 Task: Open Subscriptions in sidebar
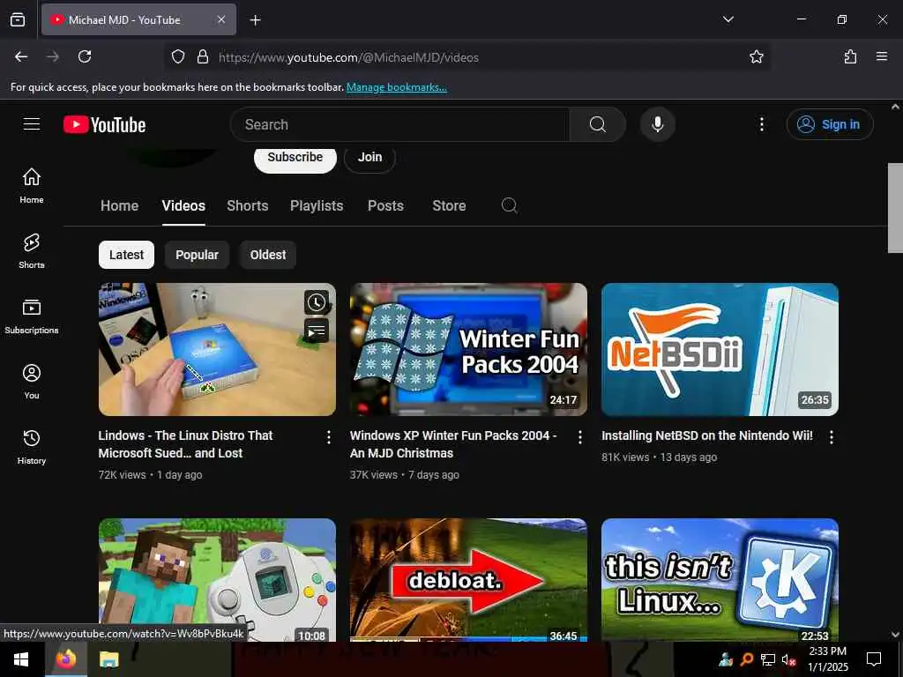point(31,316)
